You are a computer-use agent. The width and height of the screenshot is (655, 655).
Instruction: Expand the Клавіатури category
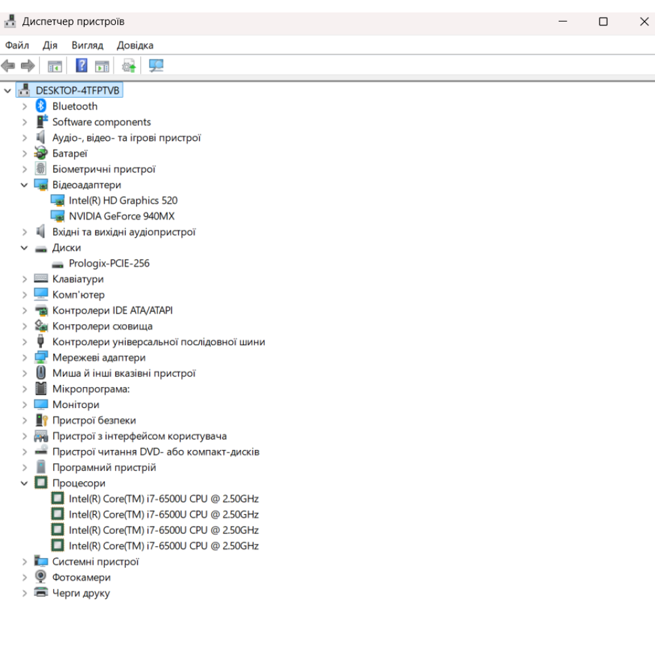tap(24, 279)
